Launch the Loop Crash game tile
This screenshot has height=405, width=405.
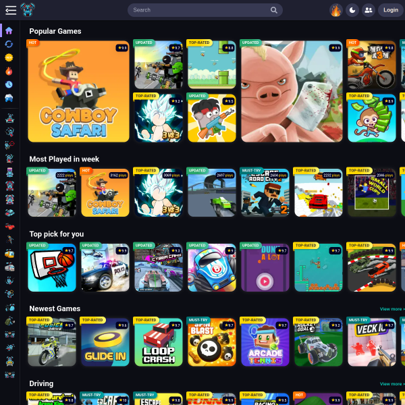click(158, 342)
